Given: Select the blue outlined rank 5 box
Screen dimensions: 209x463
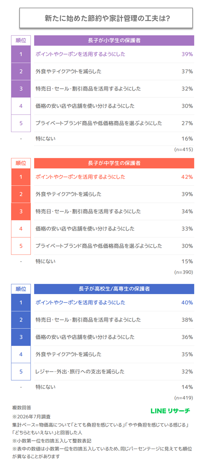Looking at the screenshot, I should coord(21,372).
